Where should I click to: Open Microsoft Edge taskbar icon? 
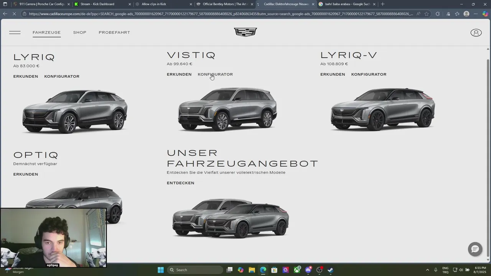point(263,270)
